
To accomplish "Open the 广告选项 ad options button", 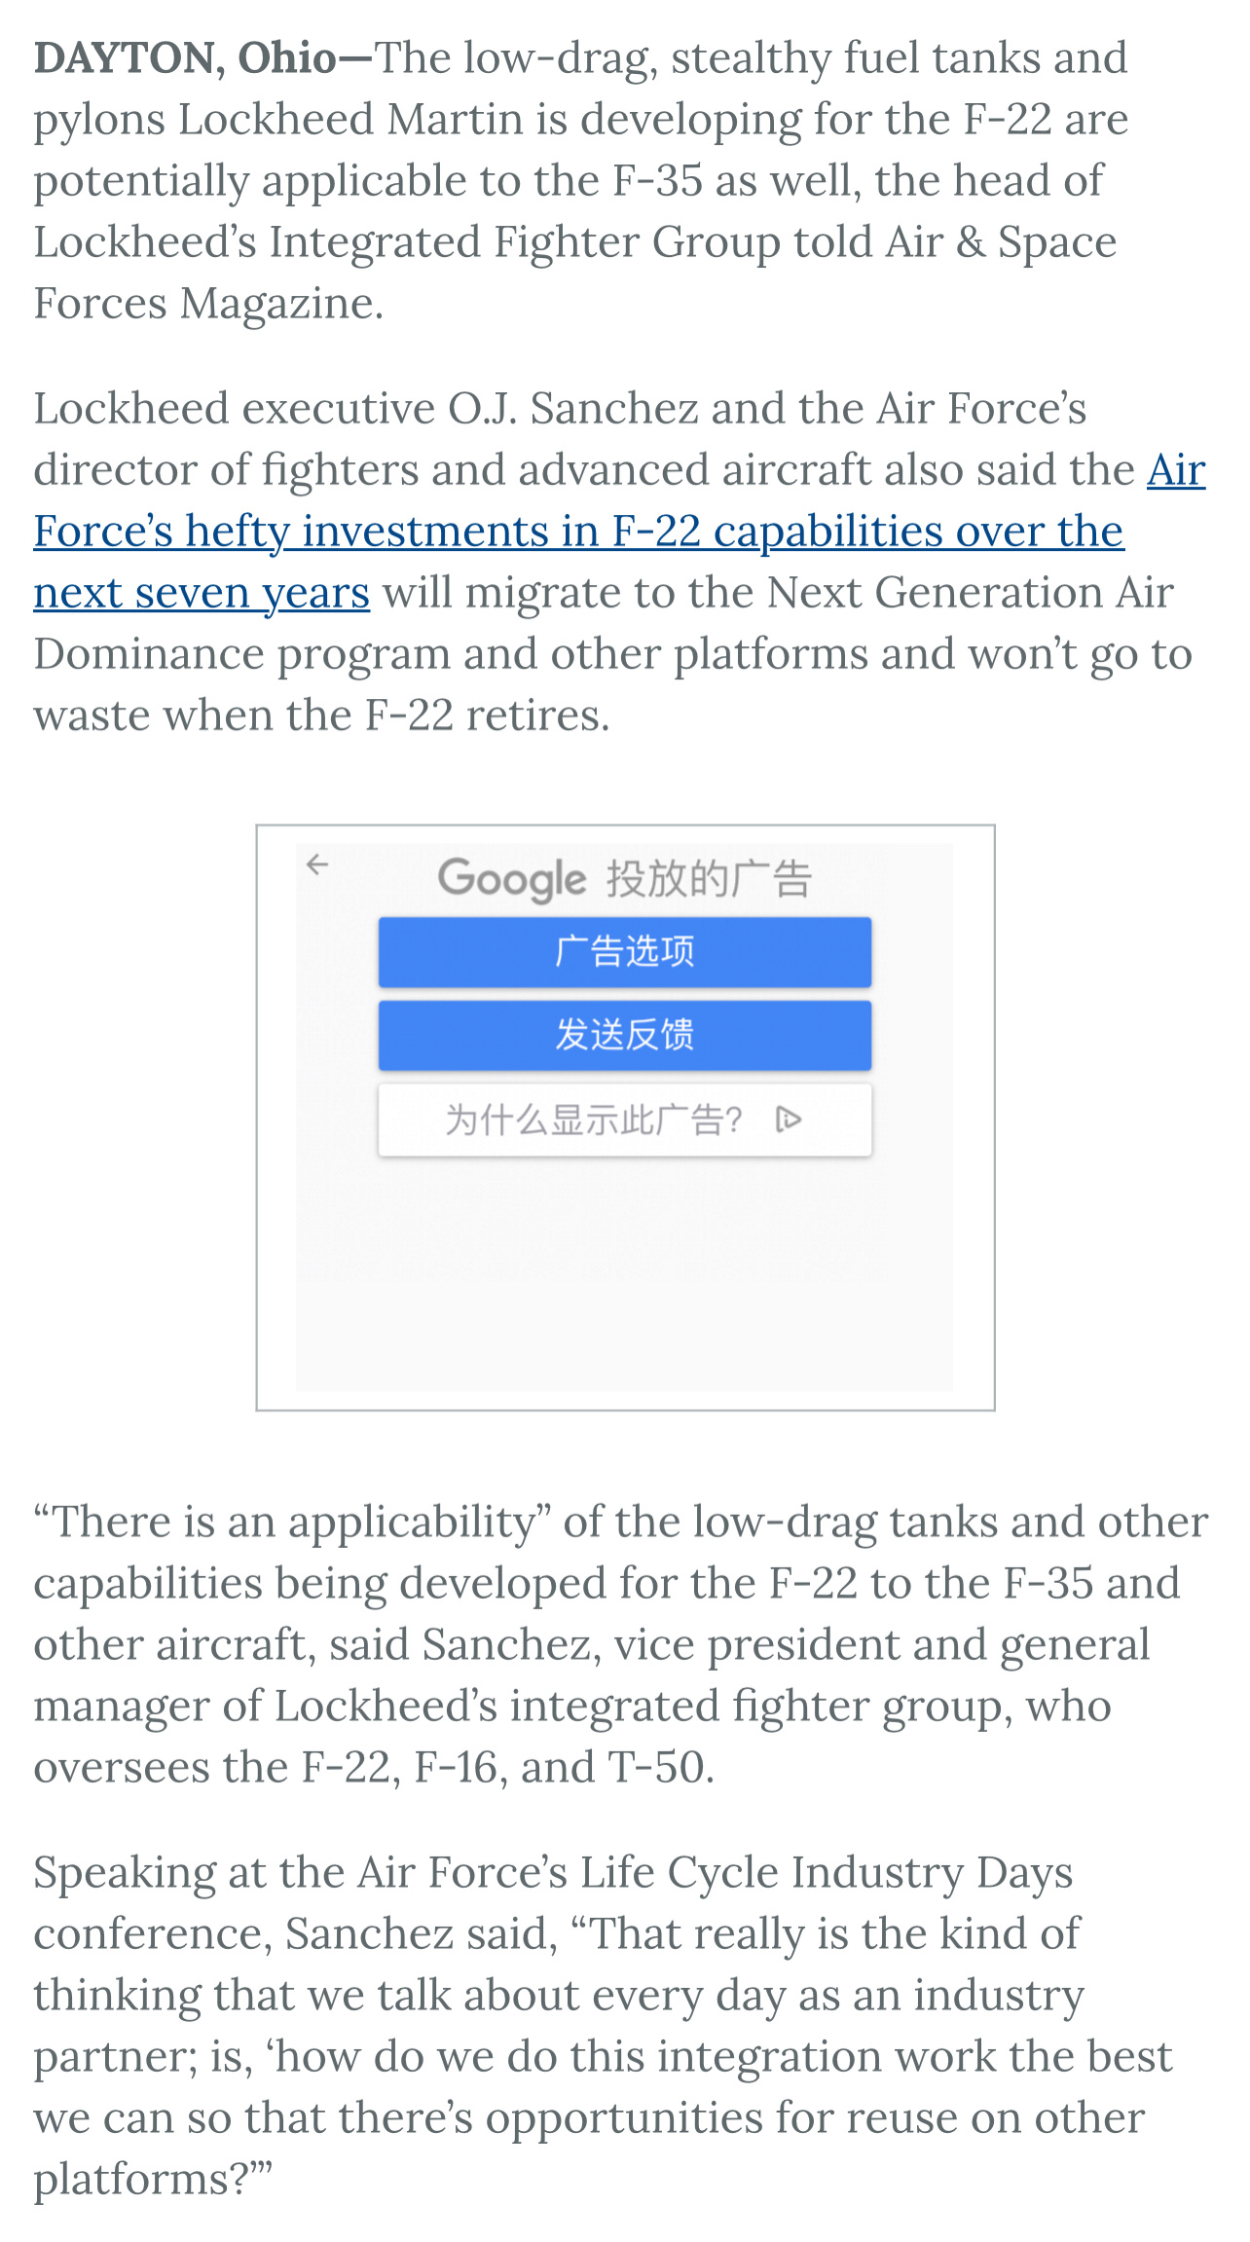I will 625,951.
